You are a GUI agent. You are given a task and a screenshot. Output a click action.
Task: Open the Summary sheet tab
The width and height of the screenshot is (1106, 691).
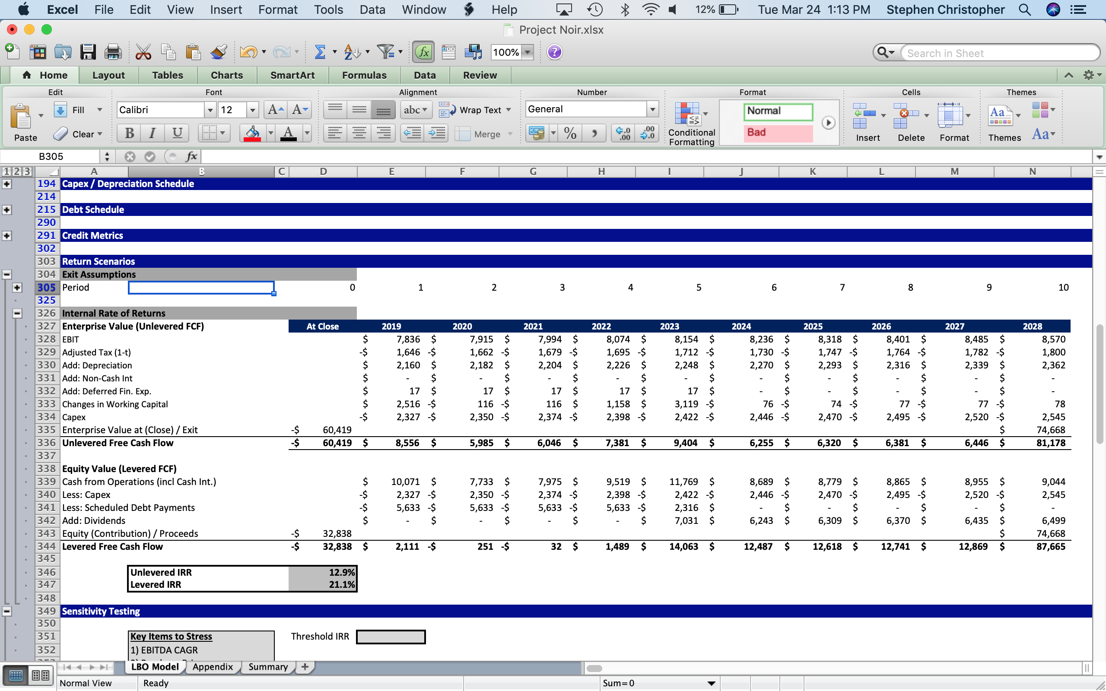point(268,667)
